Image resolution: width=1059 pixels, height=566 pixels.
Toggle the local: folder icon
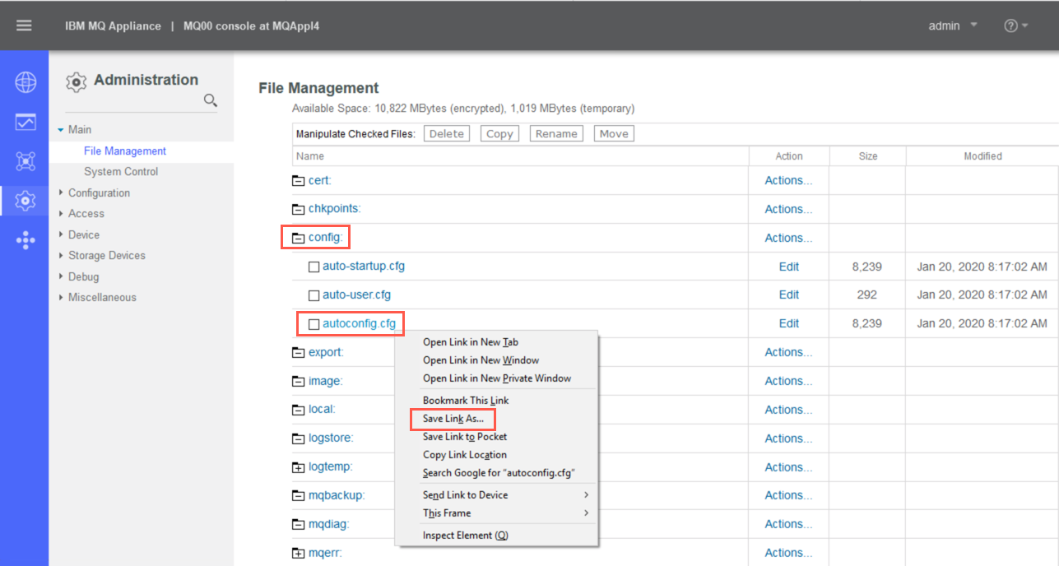click(x=298, y=410)
